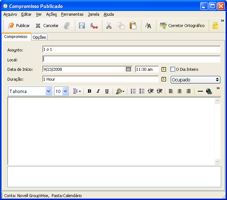Click the lower attachments pane

[x=114, y=177]
